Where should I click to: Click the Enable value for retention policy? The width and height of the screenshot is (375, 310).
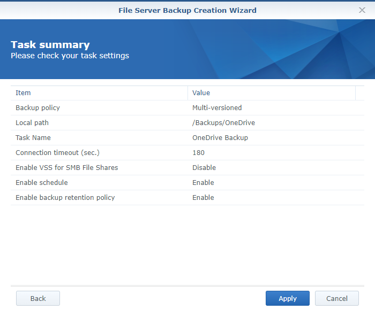(203, 198)
